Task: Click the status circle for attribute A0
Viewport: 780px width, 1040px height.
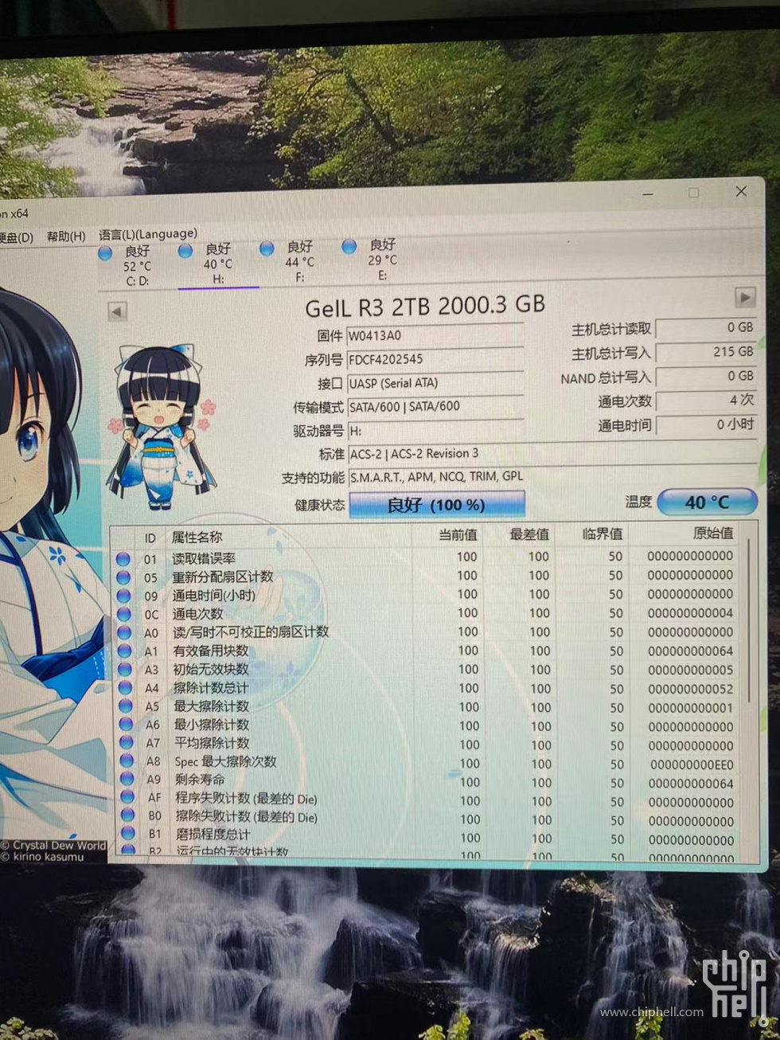Action: click(124, 632)
